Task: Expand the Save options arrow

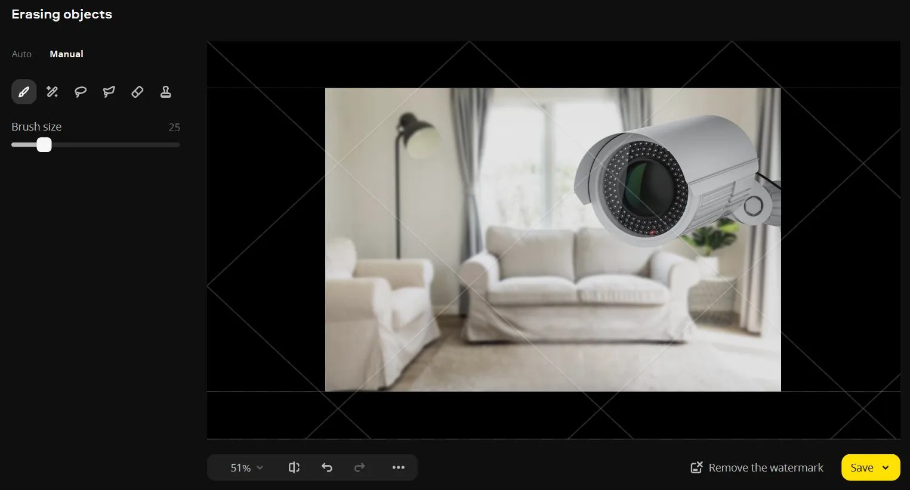Action: point(886,468)
